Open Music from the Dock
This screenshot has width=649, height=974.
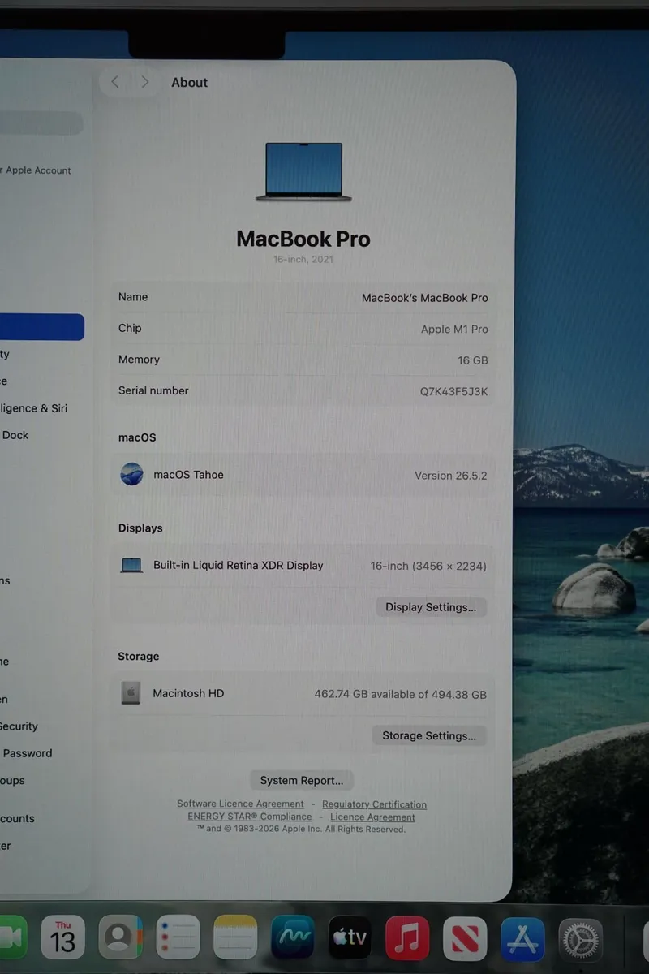(407, 937)
